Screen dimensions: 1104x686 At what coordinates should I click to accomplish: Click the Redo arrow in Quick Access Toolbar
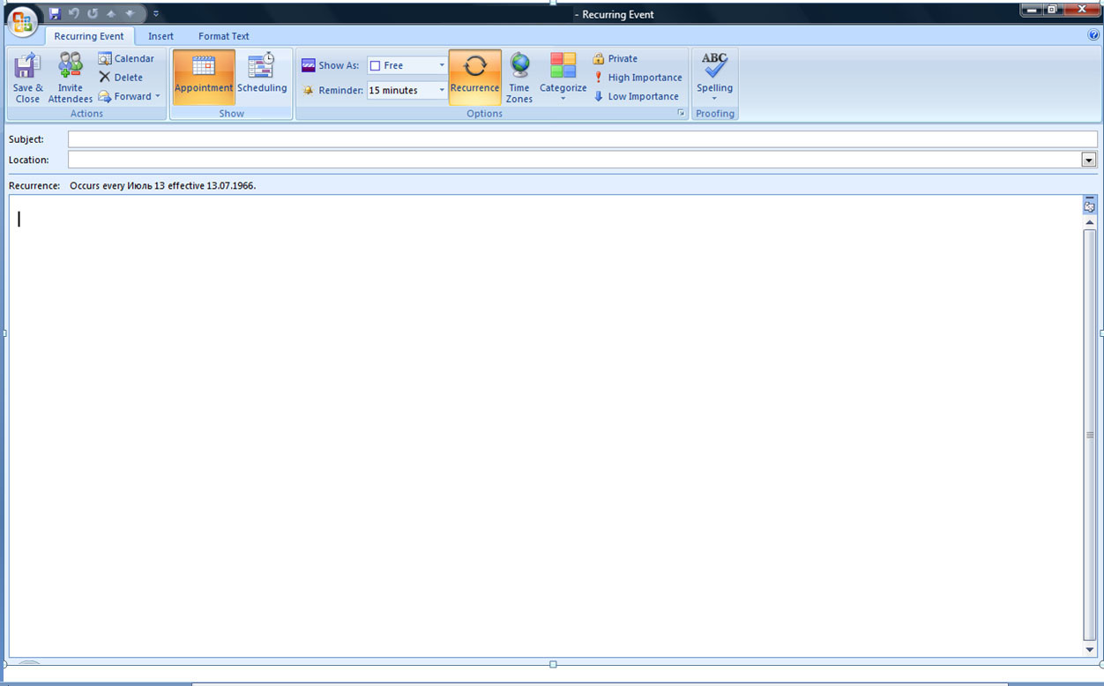click(x=93, y=14)
